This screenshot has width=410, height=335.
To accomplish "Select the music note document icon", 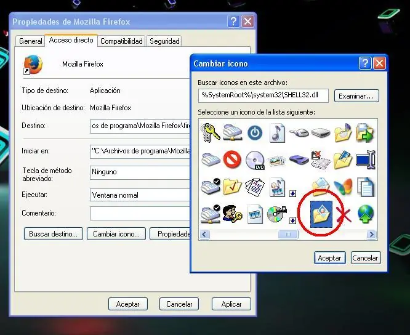I will point(277,133).
